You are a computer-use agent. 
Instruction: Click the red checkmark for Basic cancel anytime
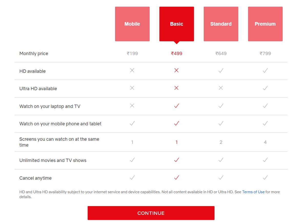(x=176, y=177)
